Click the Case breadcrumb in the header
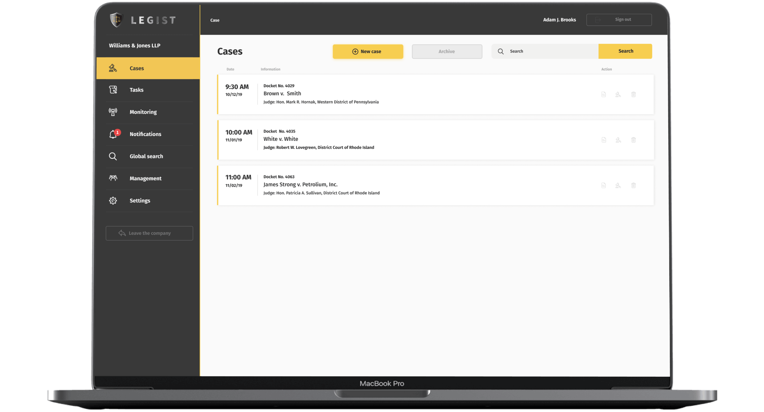This screenshot has width=764, height=412. click(215, 20)
